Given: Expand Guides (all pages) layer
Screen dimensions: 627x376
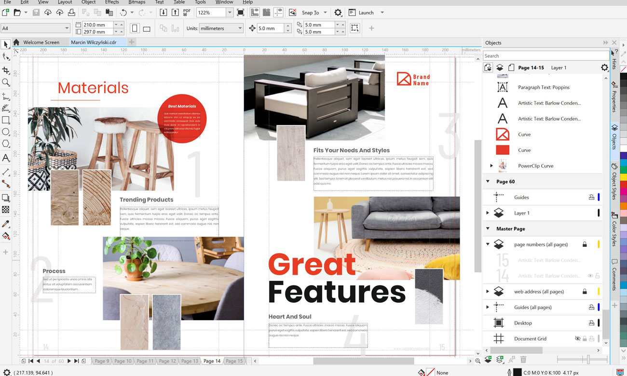Looking at the screenshot, I should [x=488, y=307].
